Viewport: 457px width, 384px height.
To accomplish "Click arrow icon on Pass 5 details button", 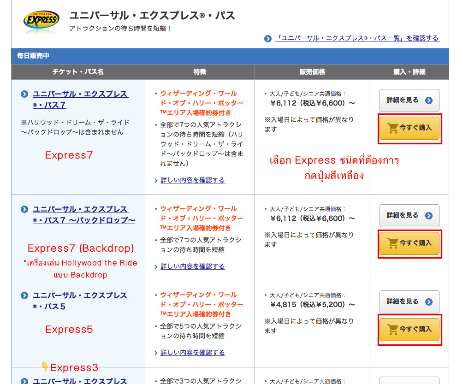I will [x=429, y=302].
